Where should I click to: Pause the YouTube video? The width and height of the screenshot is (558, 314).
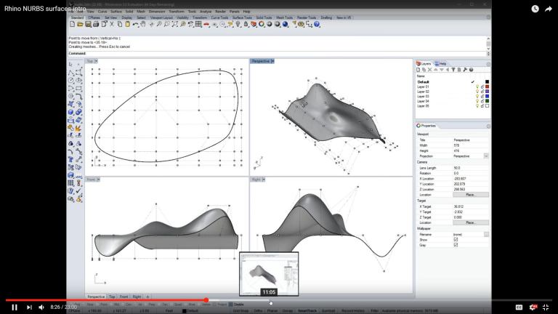coord(14,307)
